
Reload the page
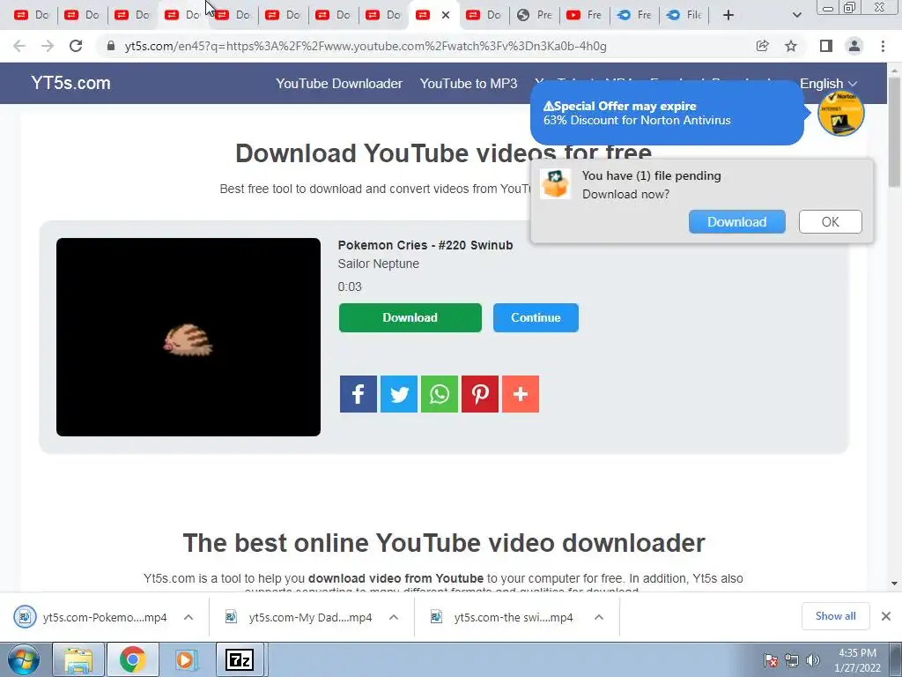[76, 46]
